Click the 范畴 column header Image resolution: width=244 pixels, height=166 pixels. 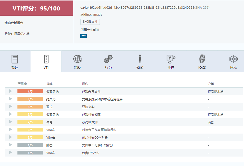pos(49,84)
